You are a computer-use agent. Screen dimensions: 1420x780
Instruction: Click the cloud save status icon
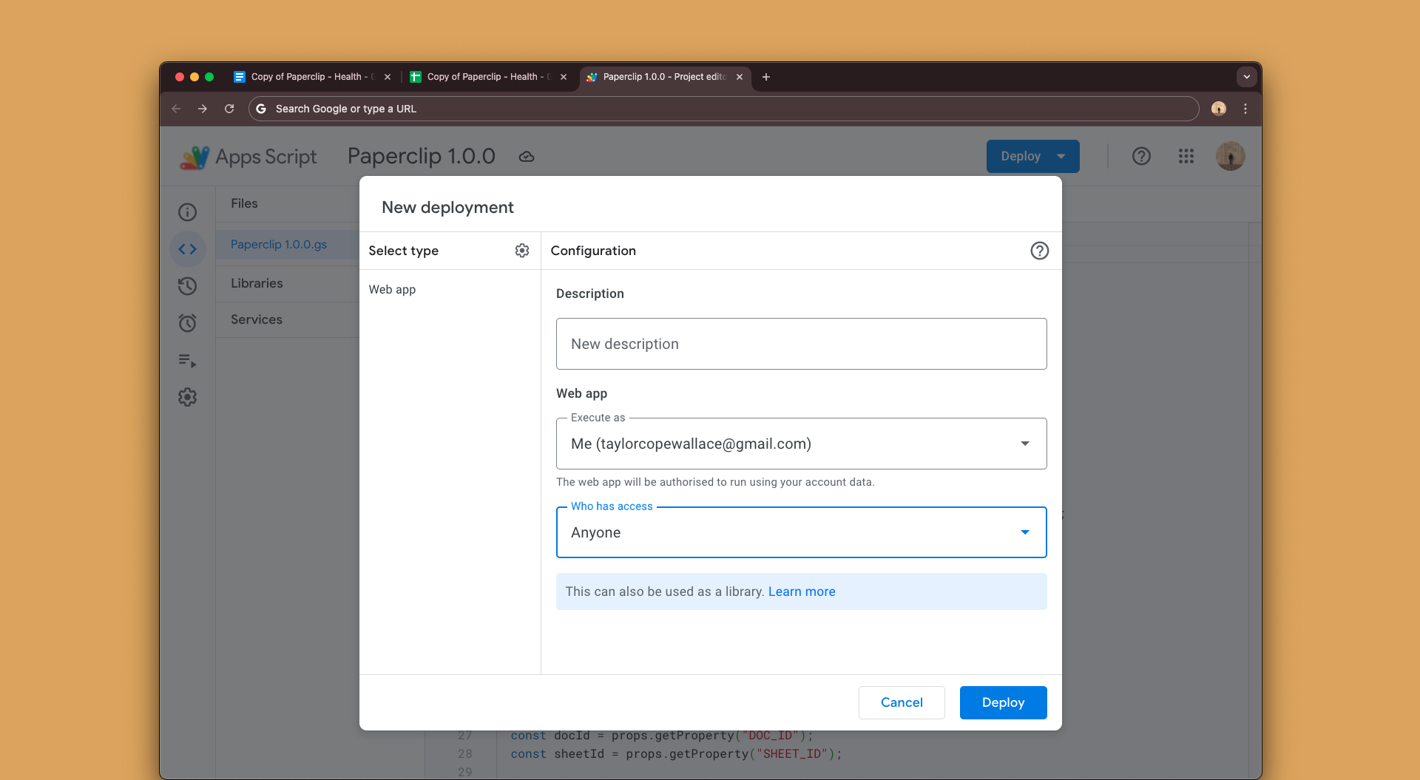pos(526,156)
